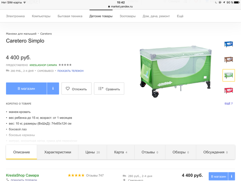Click the shop rating stars near KRESLASHOP САМАРА
241x181 pixels.
[65, 65]
